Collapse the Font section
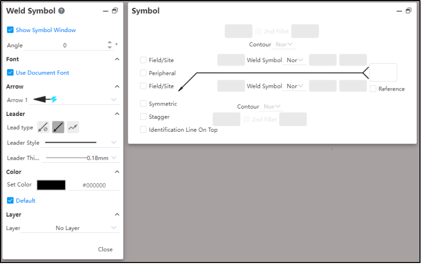The height and width of the screenshot is (264, 421). pyautogui.click(x=117, y=59)
